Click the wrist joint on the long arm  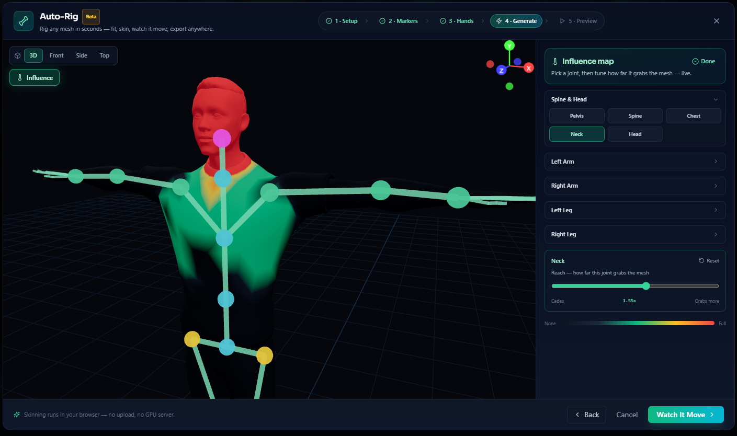point(458,198)
